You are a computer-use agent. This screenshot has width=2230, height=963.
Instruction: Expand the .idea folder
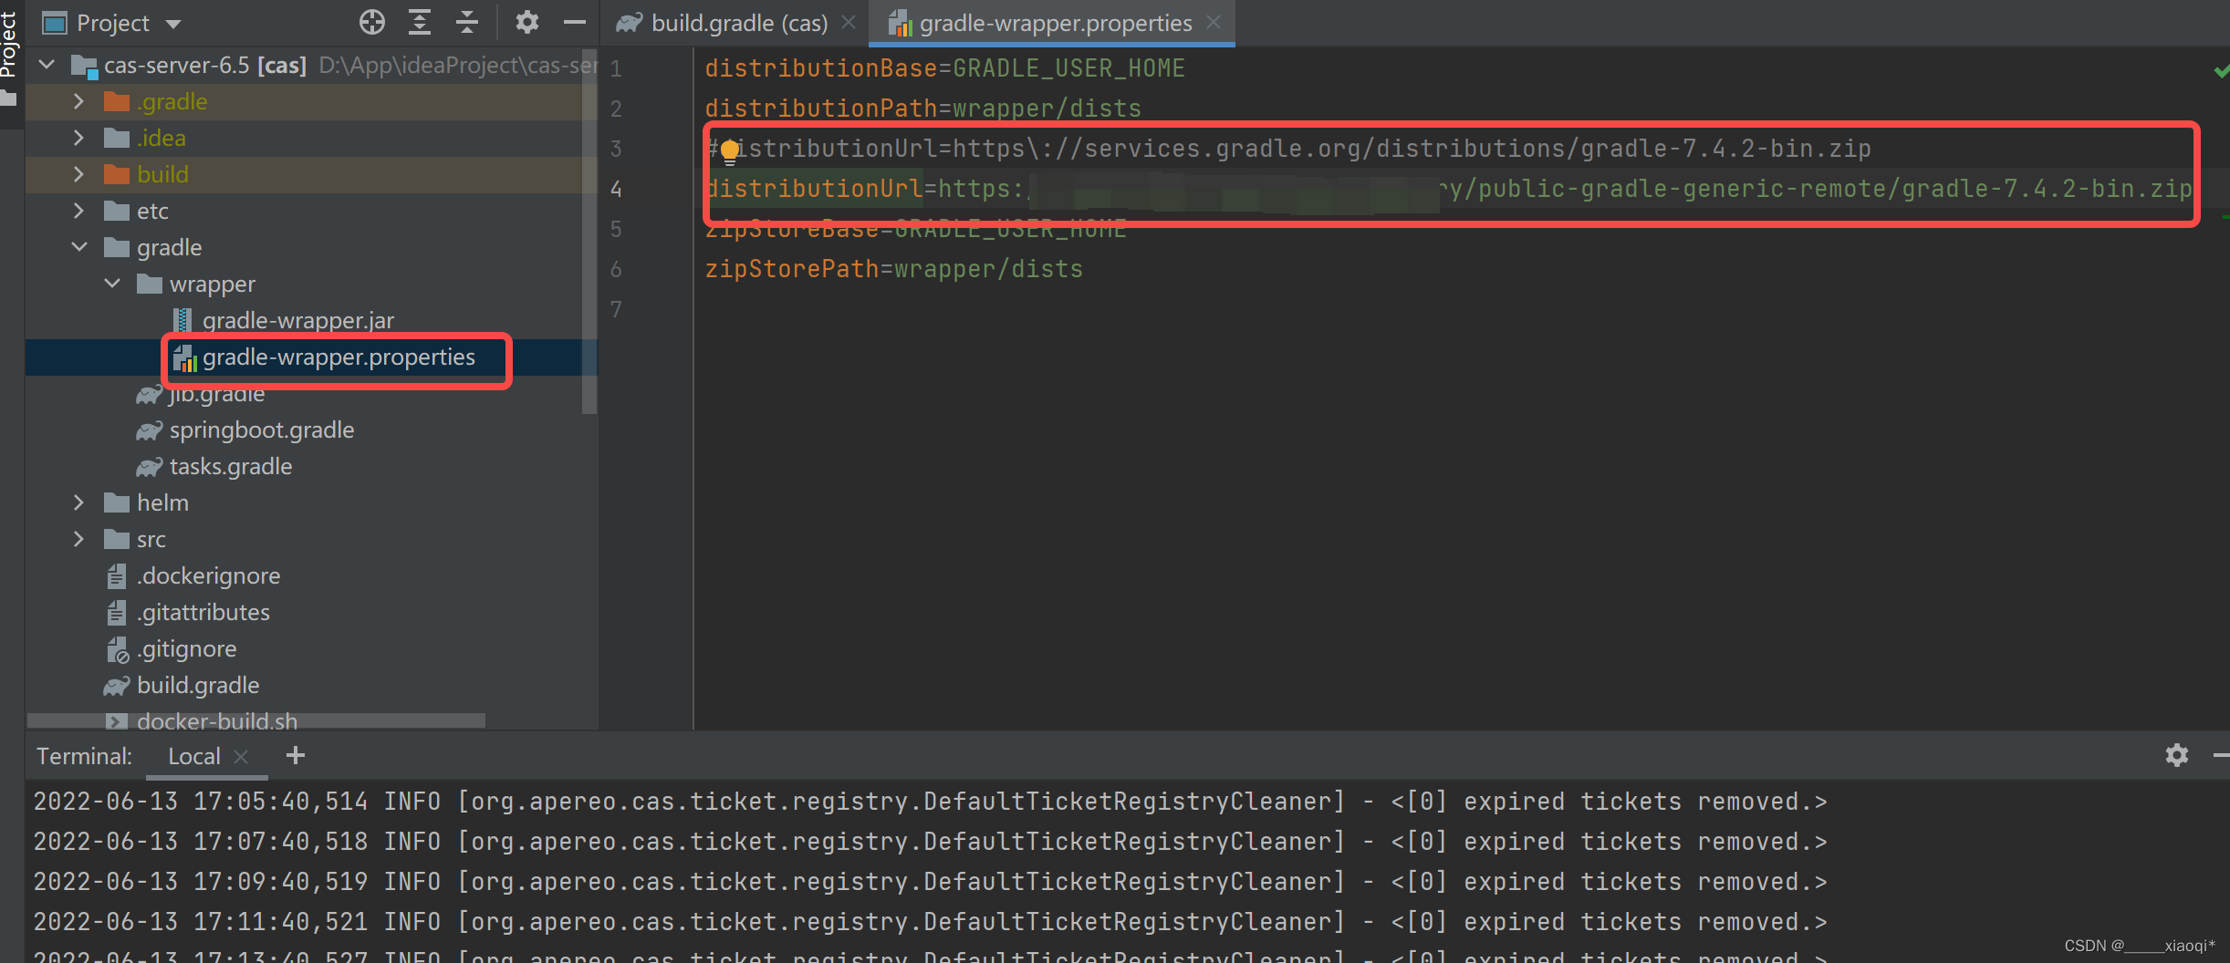(x=79, y=138)
